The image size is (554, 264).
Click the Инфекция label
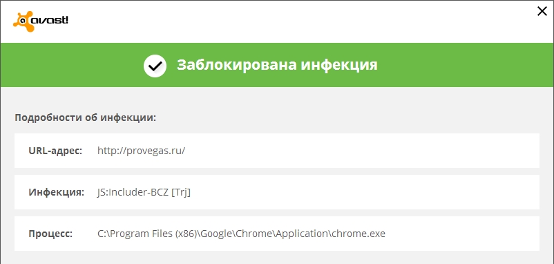[x=57, y=192]
